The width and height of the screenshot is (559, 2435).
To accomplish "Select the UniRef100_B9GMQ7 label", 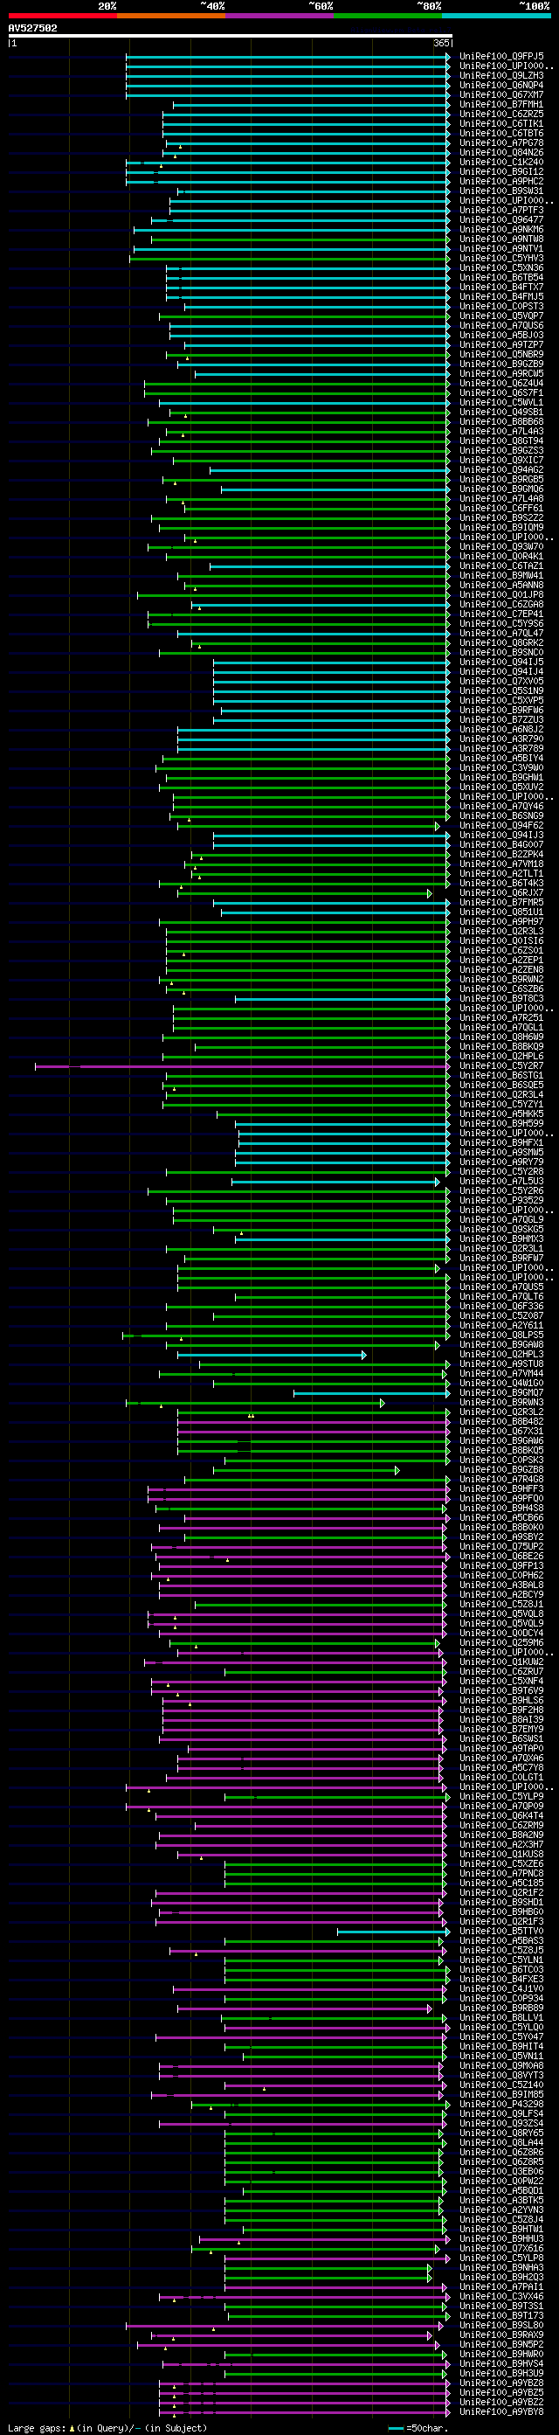I will click(501, 1392).
